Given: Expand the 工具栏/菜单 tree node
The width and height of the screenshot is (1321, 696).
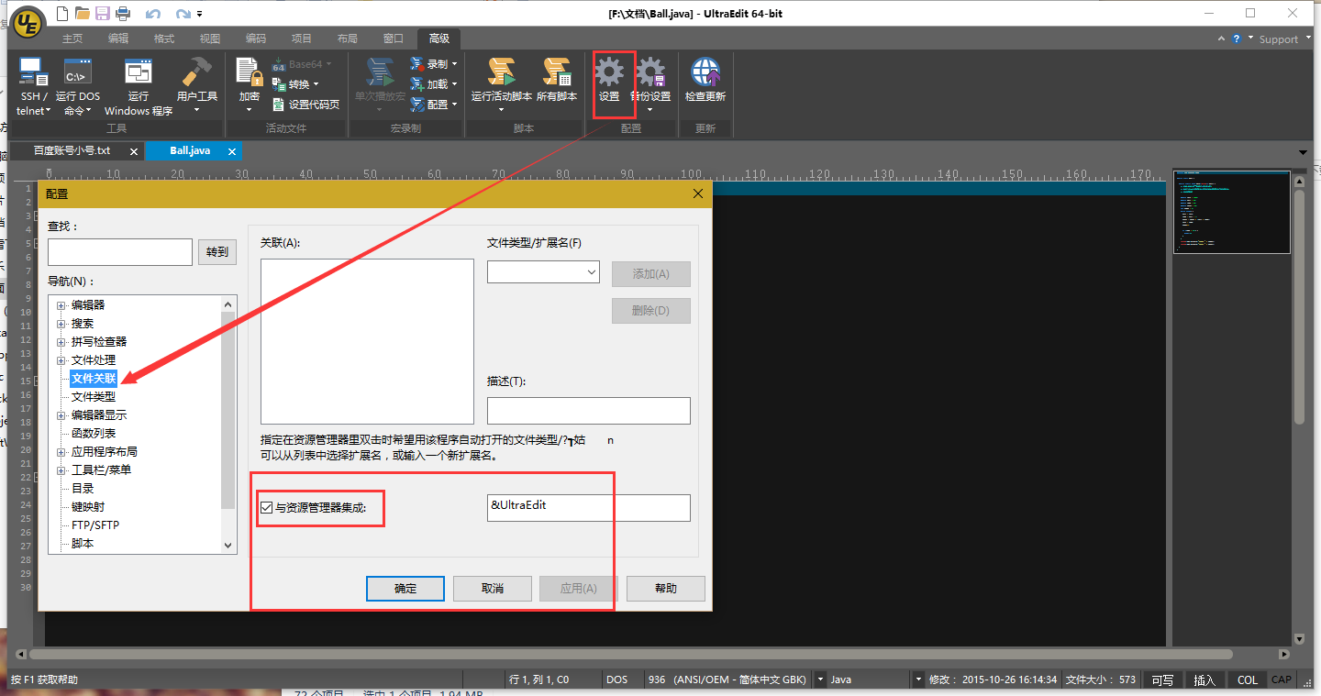Looking at the screenshot, I should click(x=61, y=470).
